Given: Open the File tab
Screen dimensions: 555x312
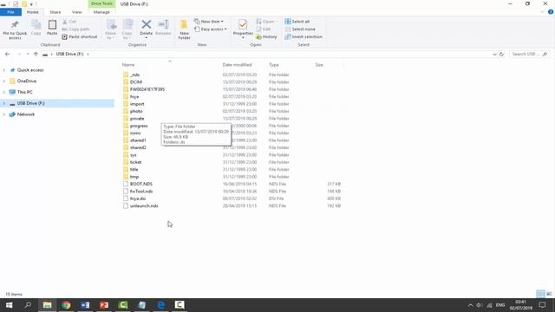Looking at the screenshot, I should point(10,12).
